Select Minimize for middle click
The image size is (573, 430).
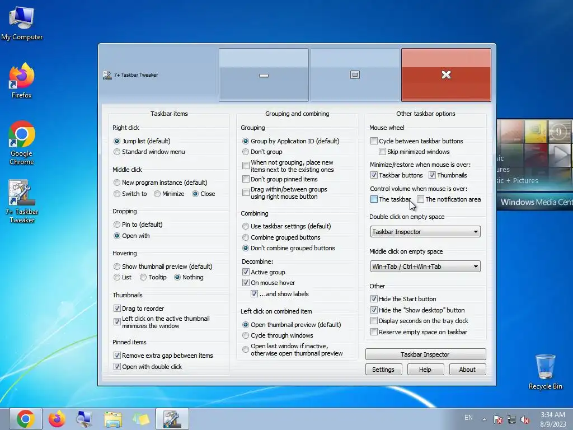point(169,194)
